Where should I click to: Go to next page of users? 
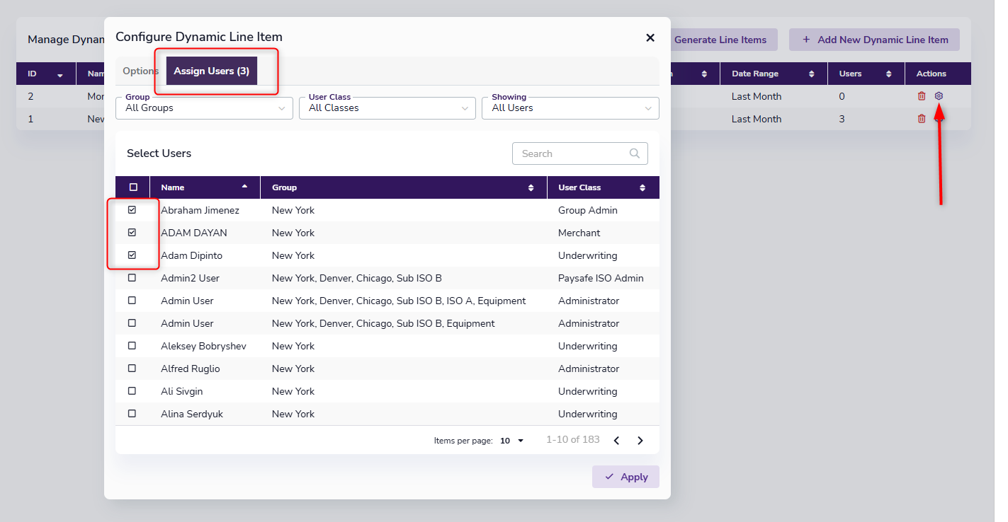click(640, 441)
